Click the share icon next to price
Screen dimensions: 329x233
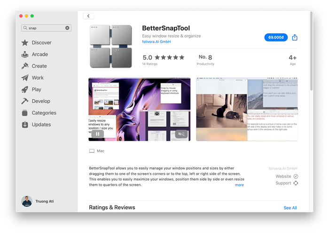tap(295, 38)
